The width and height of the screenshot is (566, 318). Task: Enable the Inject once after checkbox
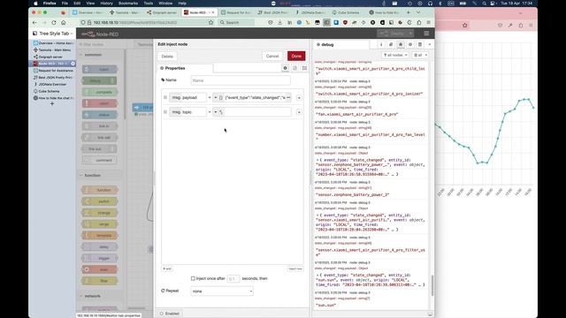click(x=193, y=278)
